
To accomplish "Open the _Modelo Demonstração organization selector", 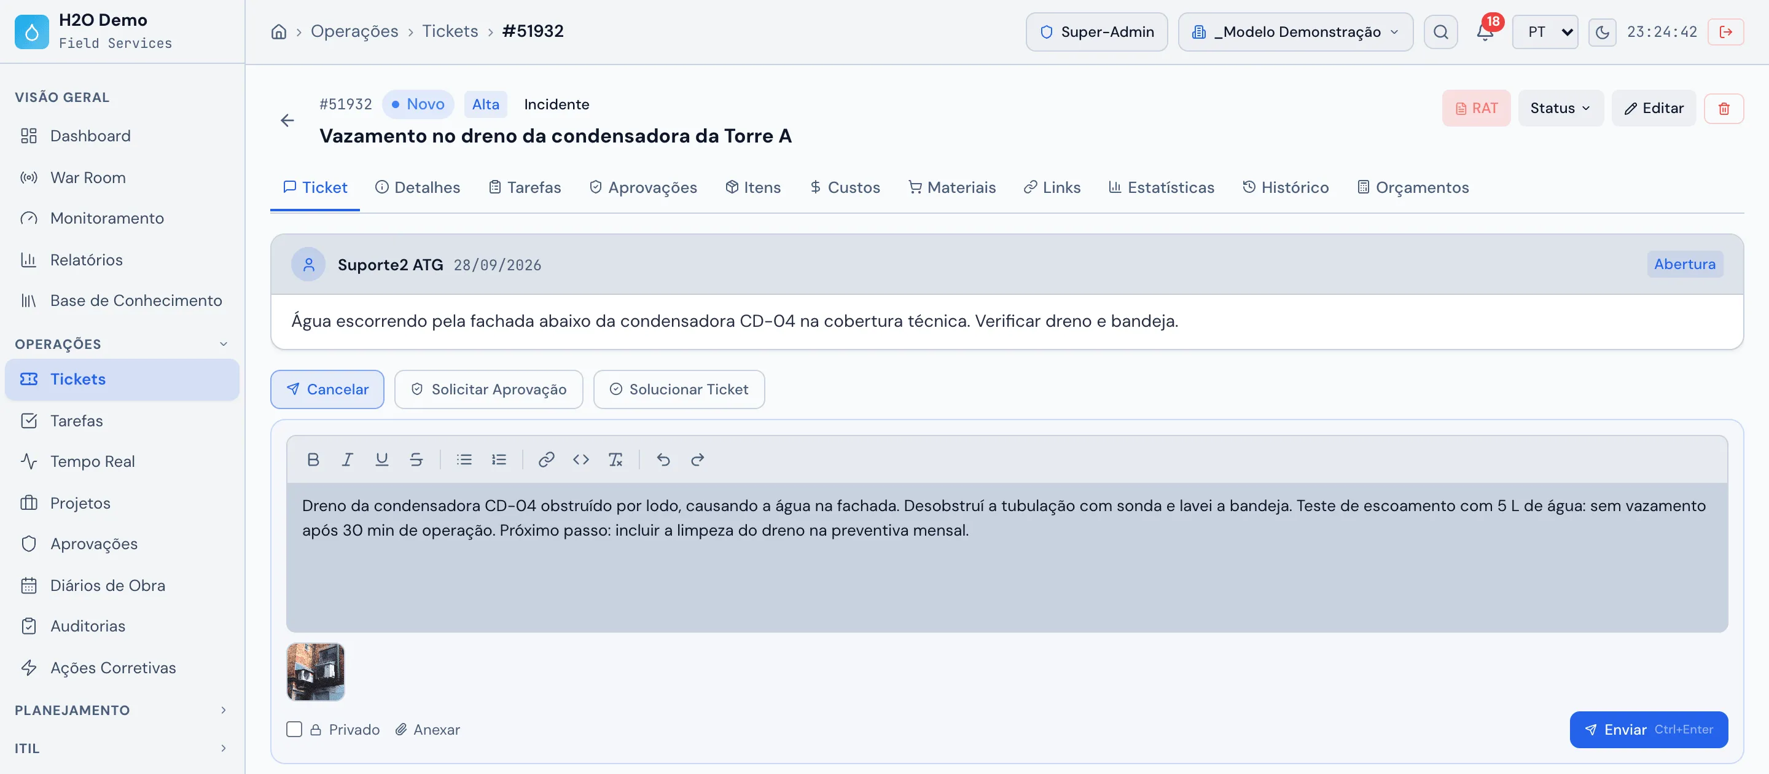I will 1295,31.
